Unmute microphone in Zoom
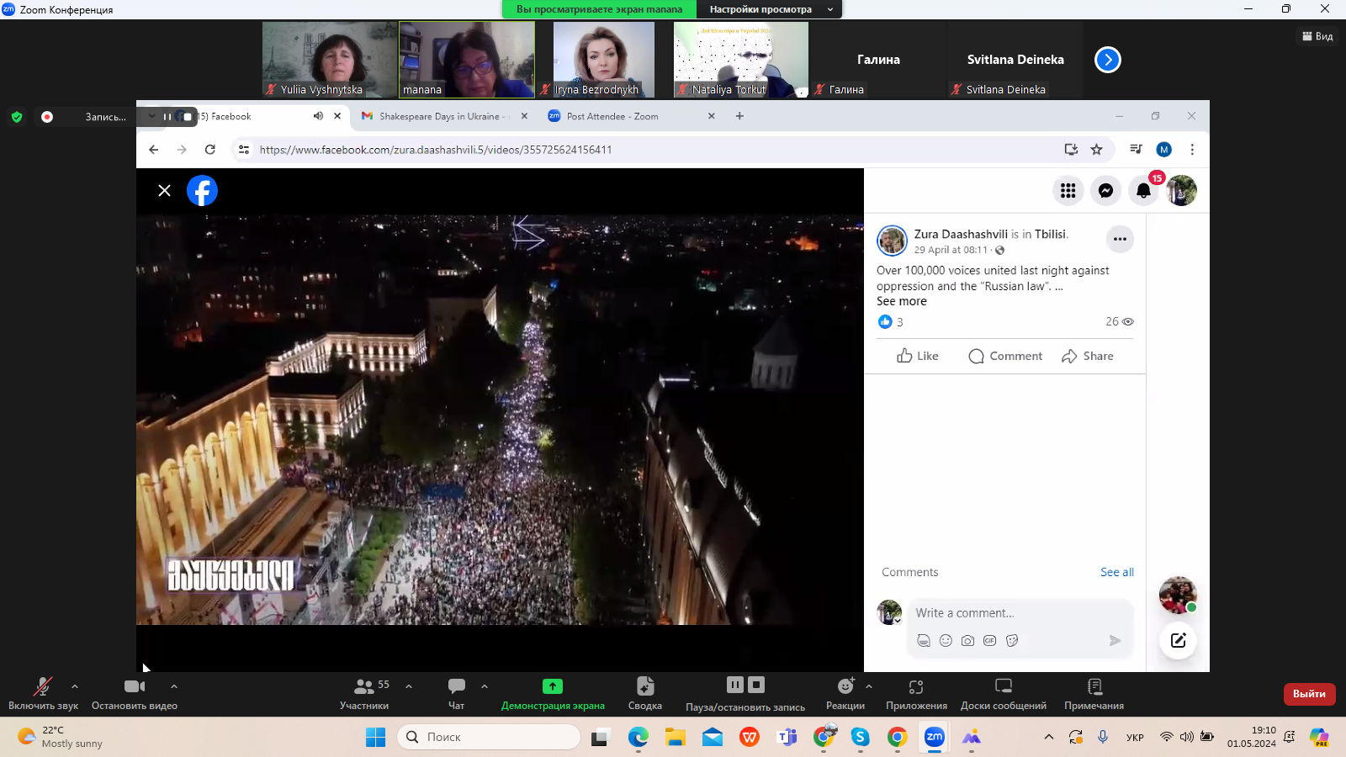 click(43, 692)
